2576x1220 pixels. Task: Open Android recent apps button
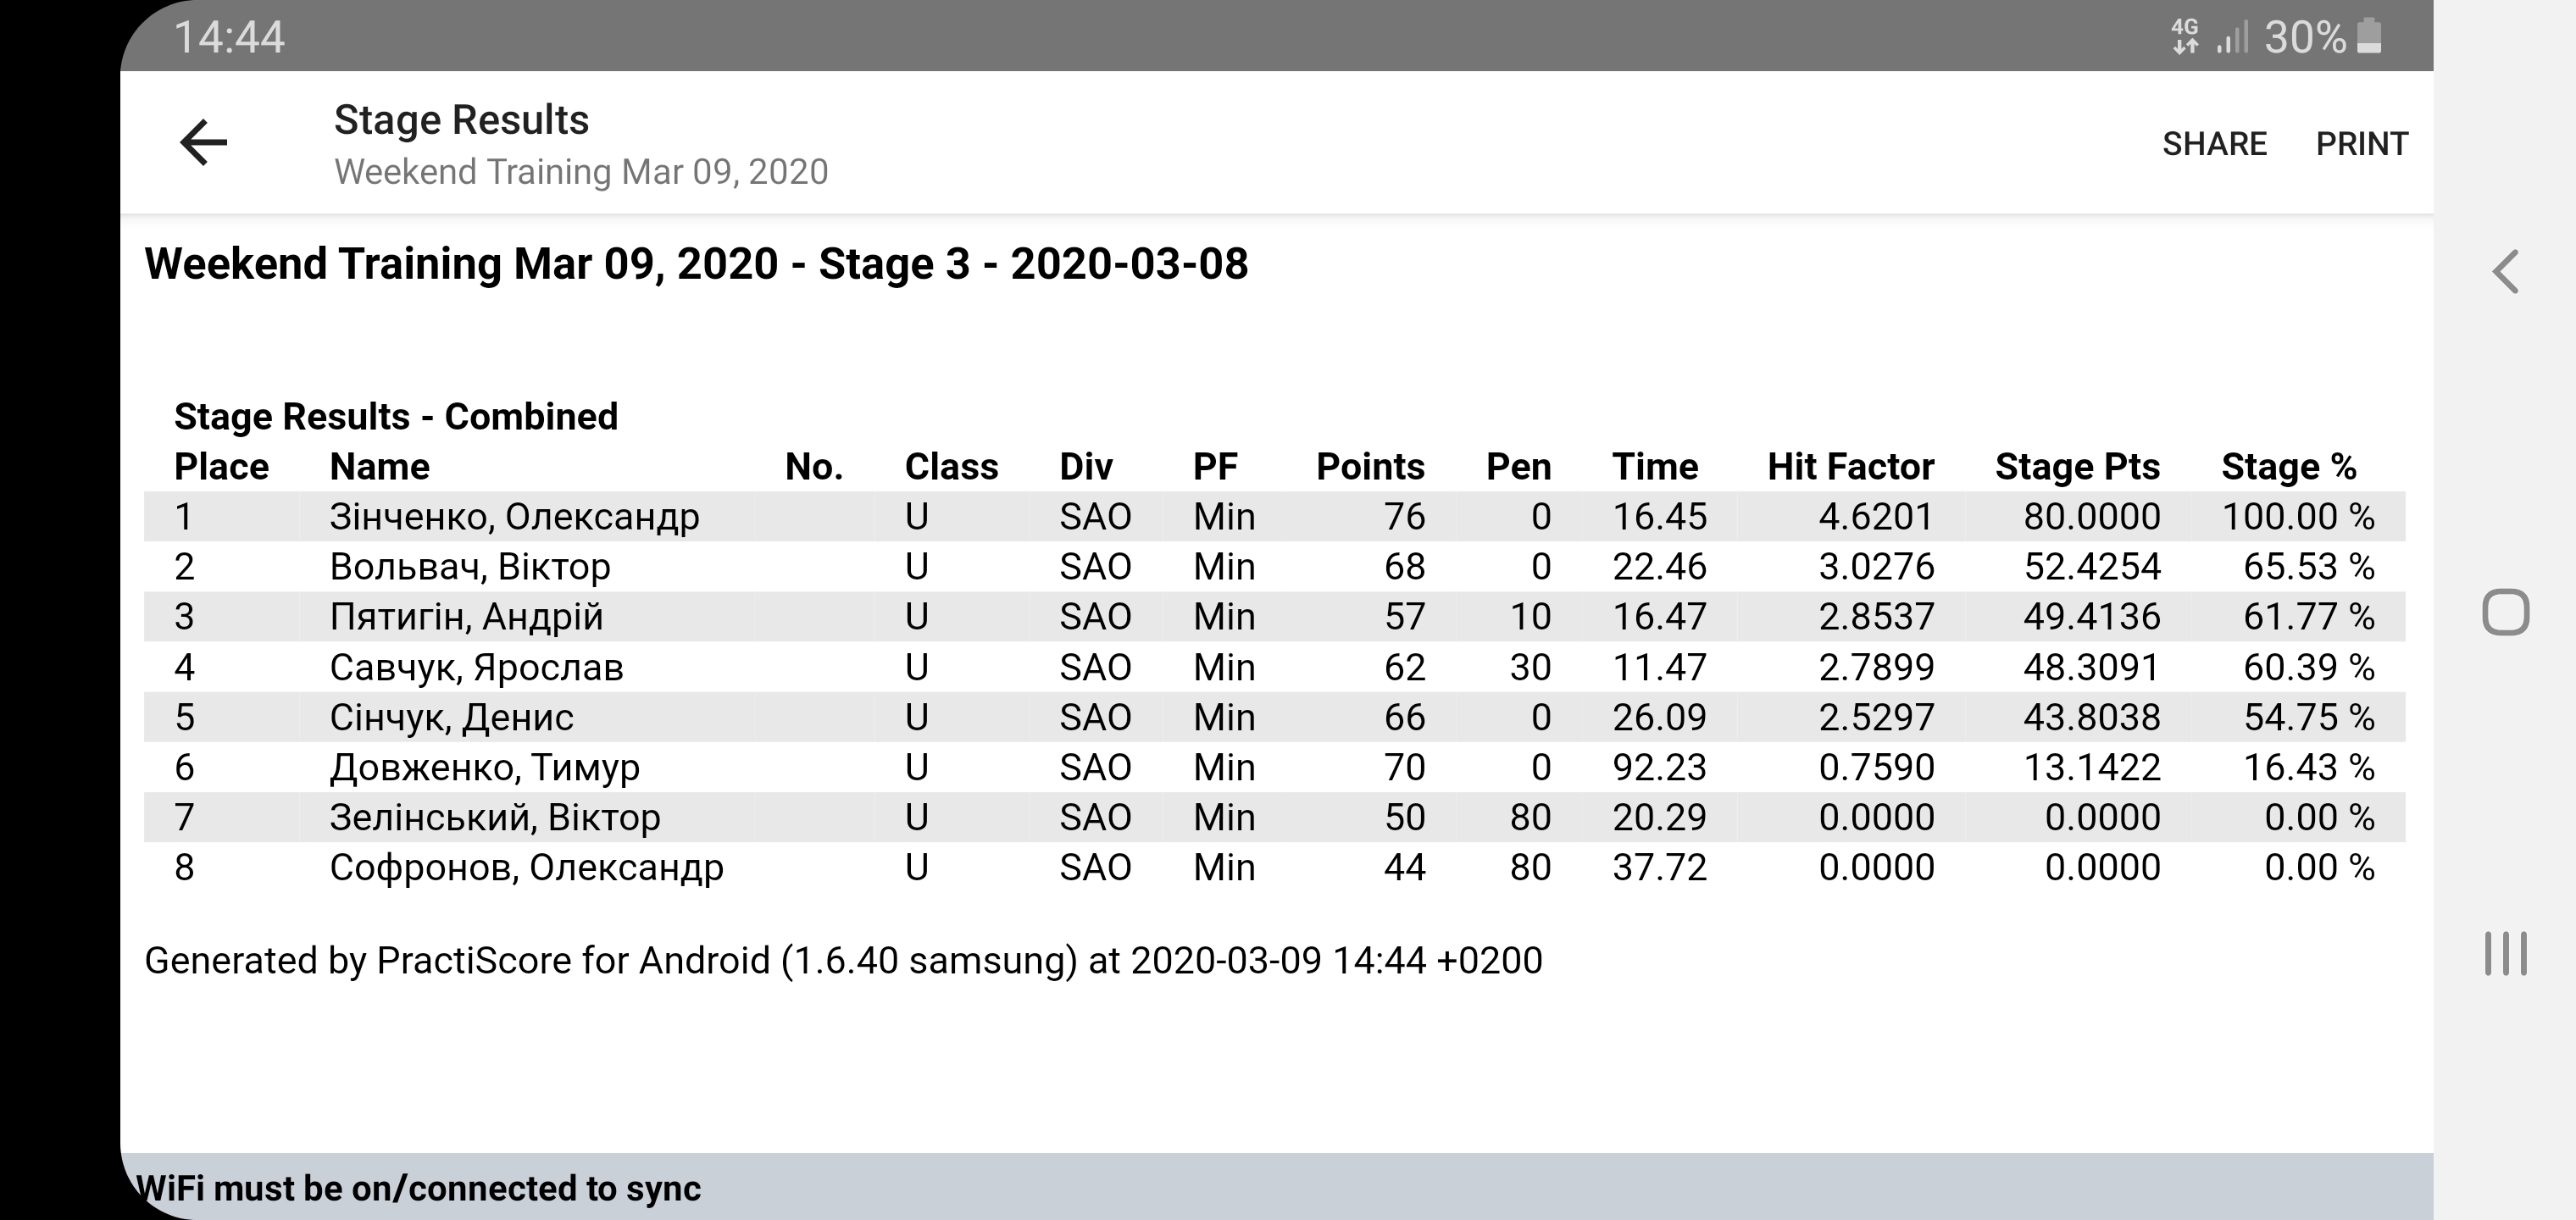click(x=2505, y=953)
